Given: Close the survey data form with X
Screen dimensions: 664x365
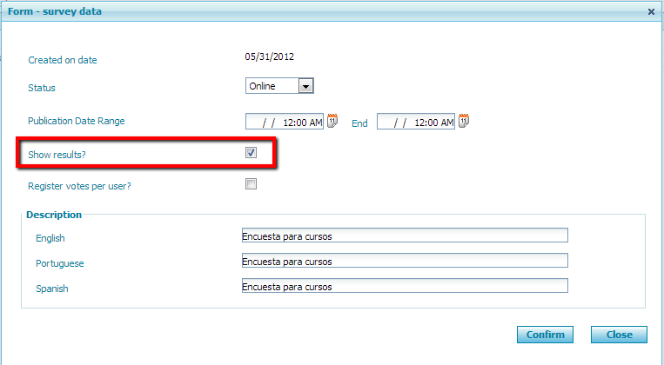Looking at the screenshot, I should tap(652, 11).
